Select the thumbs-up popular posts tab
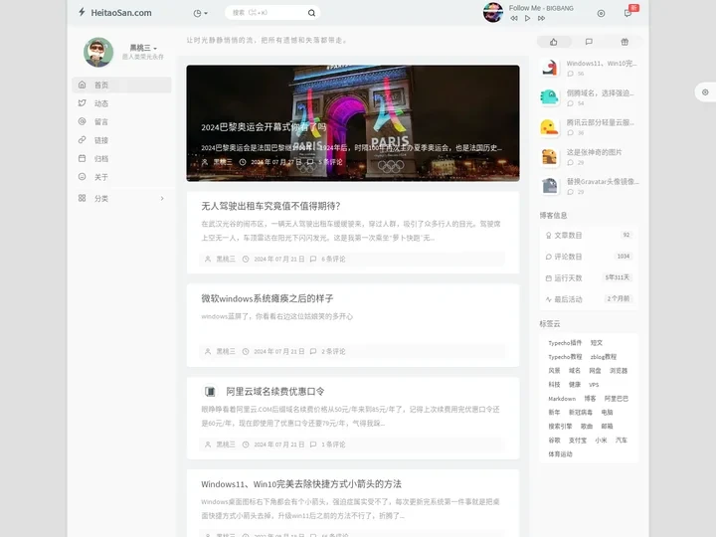Screen dimensions: 716x537 point(554,42)
